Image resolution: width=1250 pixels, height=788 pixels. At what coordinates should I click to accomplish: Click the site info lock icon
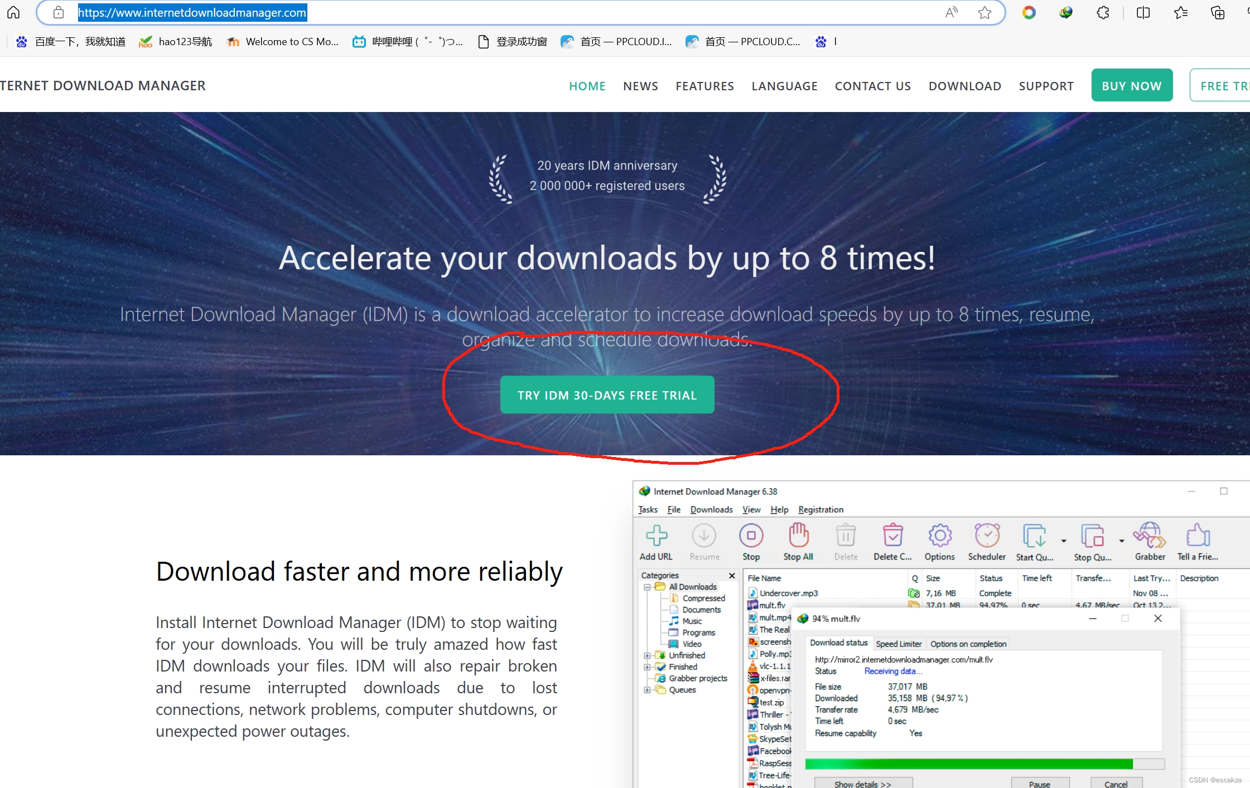click(x=59, y=12)
